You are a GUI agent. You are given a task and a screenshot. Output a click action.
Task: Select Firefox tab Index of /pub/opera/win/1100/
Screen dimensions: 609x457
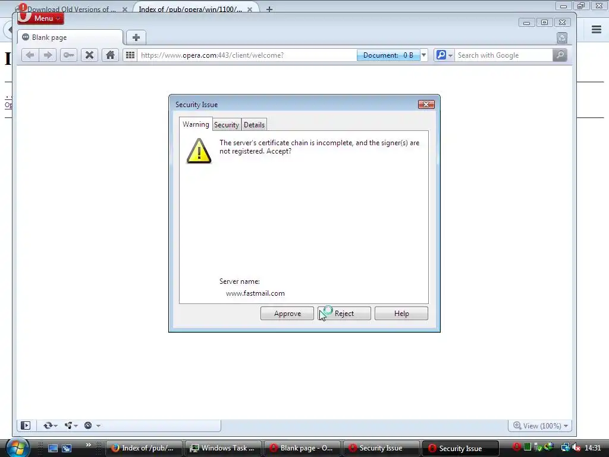coord(190,8)
